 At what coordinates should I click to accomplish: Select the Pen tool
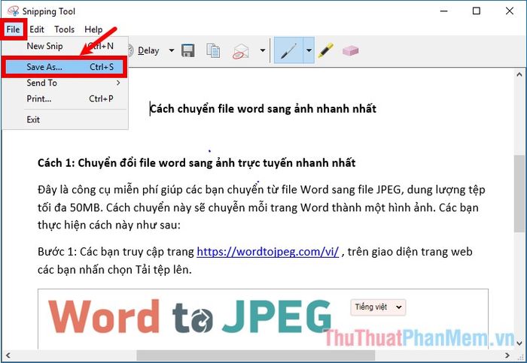(288, 50)
